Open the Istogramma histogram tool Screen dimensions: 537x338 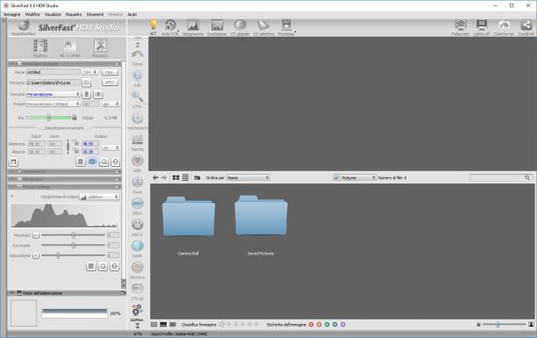point(193,25)
